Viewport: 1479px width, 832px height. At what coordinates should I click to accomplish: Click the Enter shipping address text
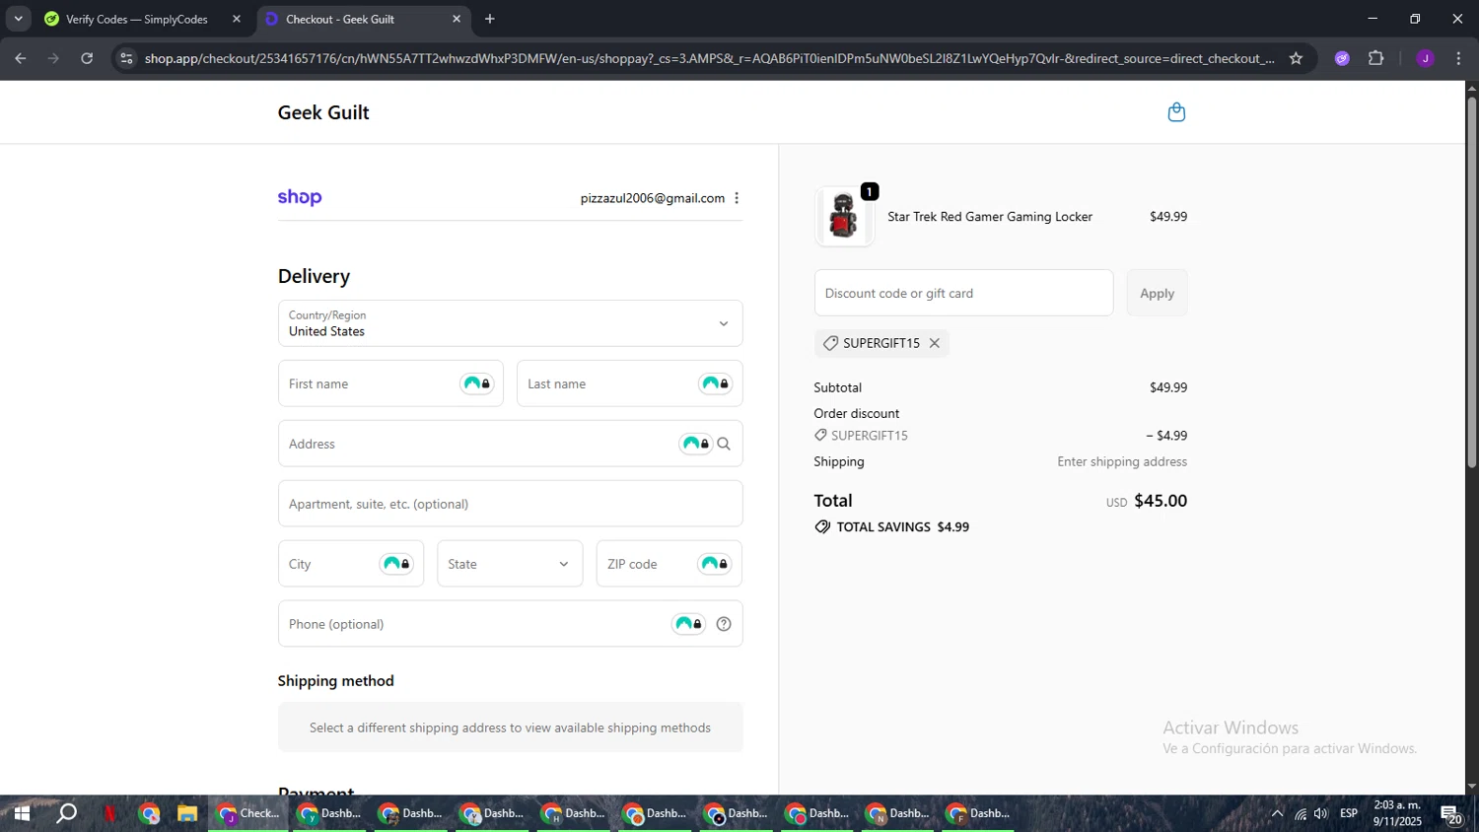[1122, 461]
